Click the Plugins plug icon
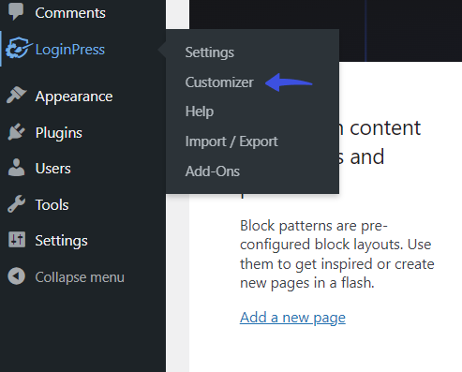The image size is (462, 372). 16,132
